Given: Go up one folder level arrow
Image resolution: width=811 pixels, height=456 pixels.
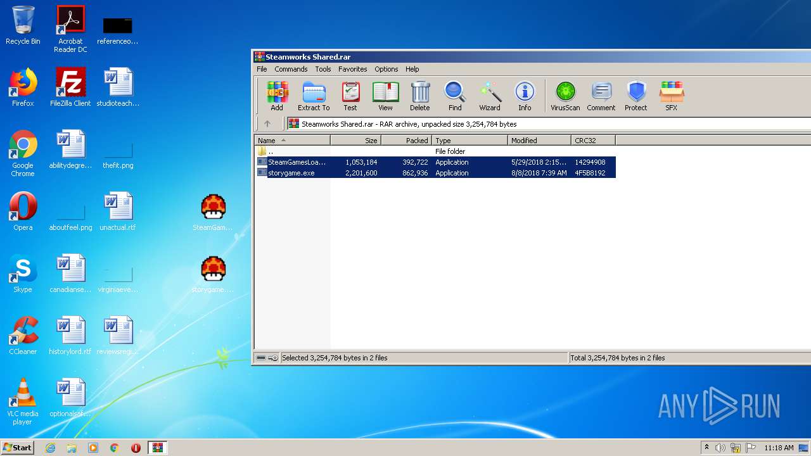Looking at the screenshot, I should 267,124.
